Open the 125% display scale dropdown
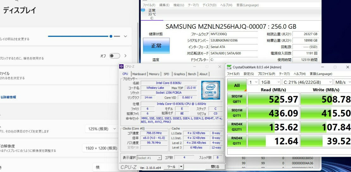Screen dimensions: 351x172 pyautogui.click(x=101, y=129)
